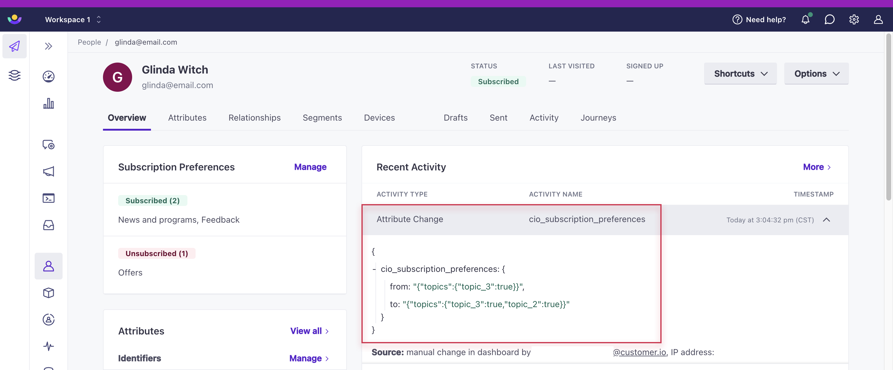This screenshot has height=370, width=893.
Task: Enable notifications bell icon
Action: click(x=805, y=19)
